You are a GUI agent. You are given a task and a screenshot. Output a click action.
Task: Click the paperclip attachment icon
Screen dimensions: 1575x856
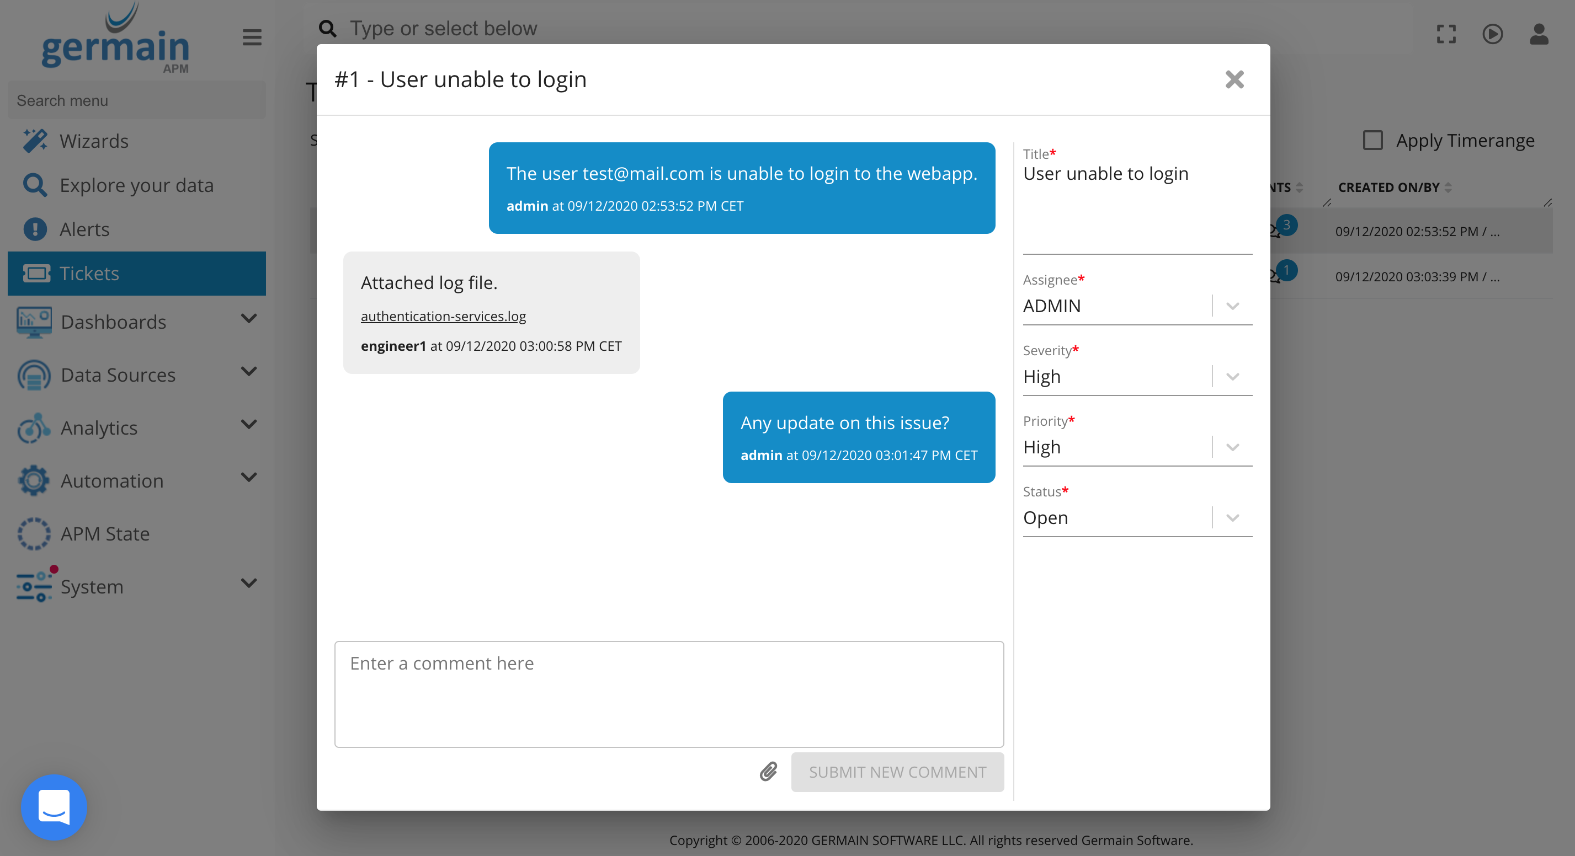point(769,772)
